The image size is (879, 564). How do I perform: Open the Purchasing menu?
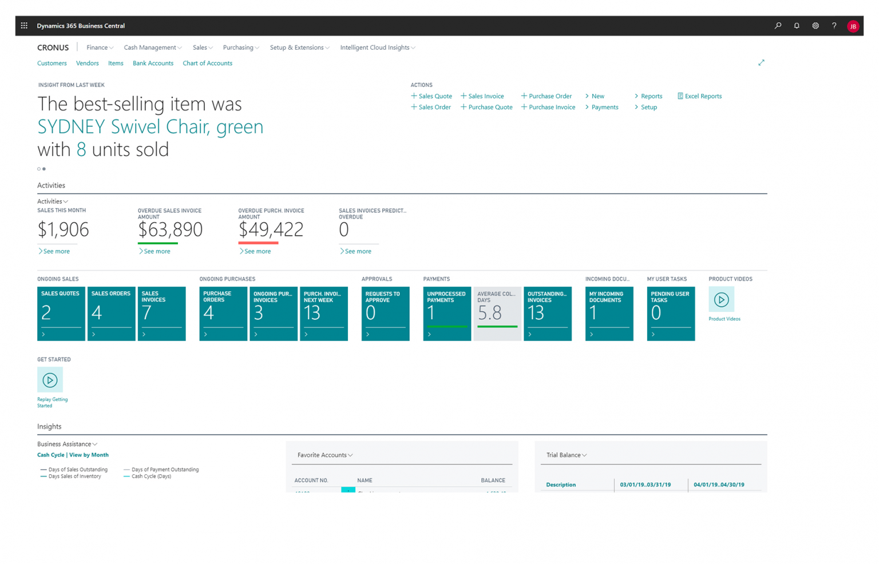pos(240,47)
